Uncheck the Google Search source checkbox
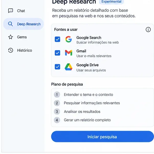The width and height of the screenshot is (154, 154). pyautogui.click(x=57, y=39)
